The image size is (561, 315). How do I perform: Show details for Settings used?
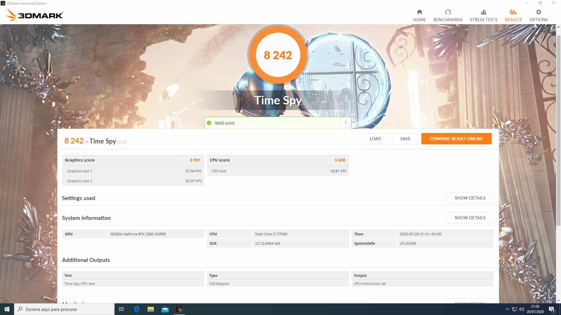(470, 198)
